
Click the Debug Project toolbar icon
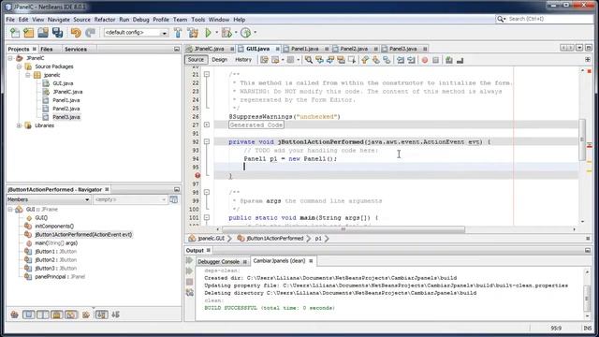pyautogui.click(x=226, y=33)
